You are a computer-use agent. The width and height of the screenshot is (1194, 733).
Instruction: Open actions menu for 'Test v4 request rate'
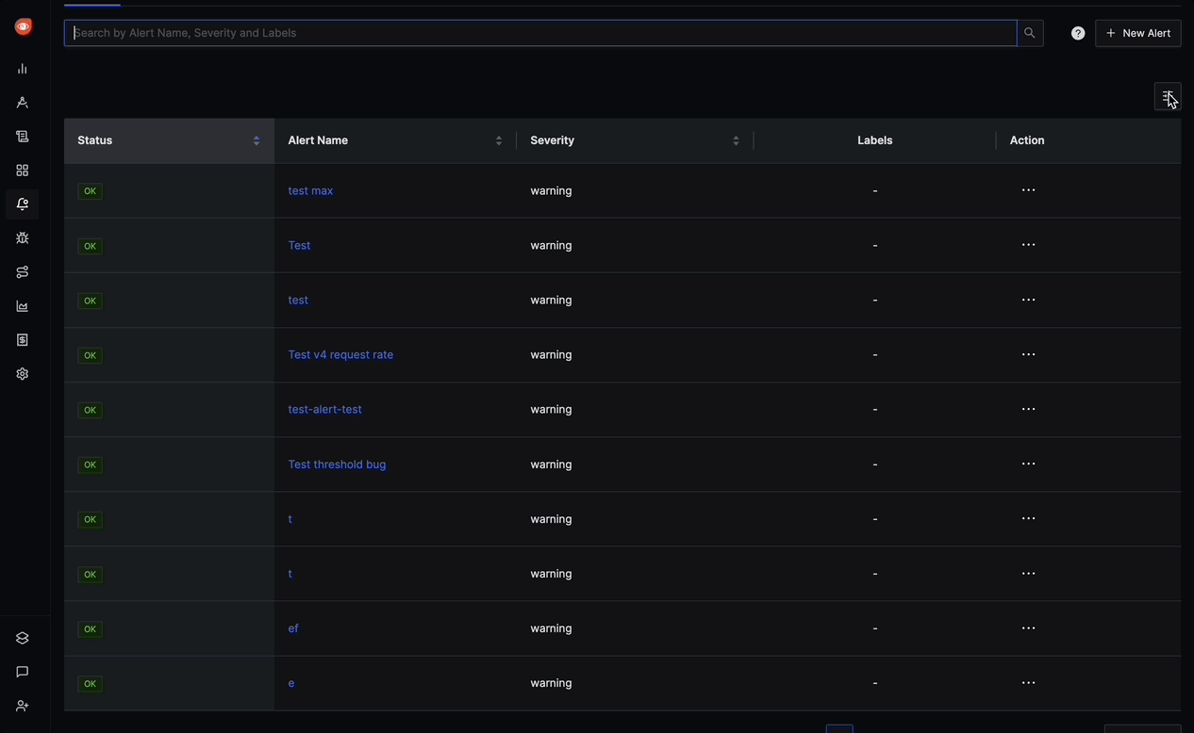pos(1028,354)
